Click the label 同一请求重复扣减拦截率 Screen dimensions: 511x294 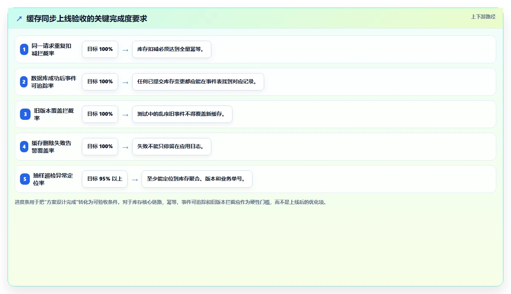pos(51,49)
